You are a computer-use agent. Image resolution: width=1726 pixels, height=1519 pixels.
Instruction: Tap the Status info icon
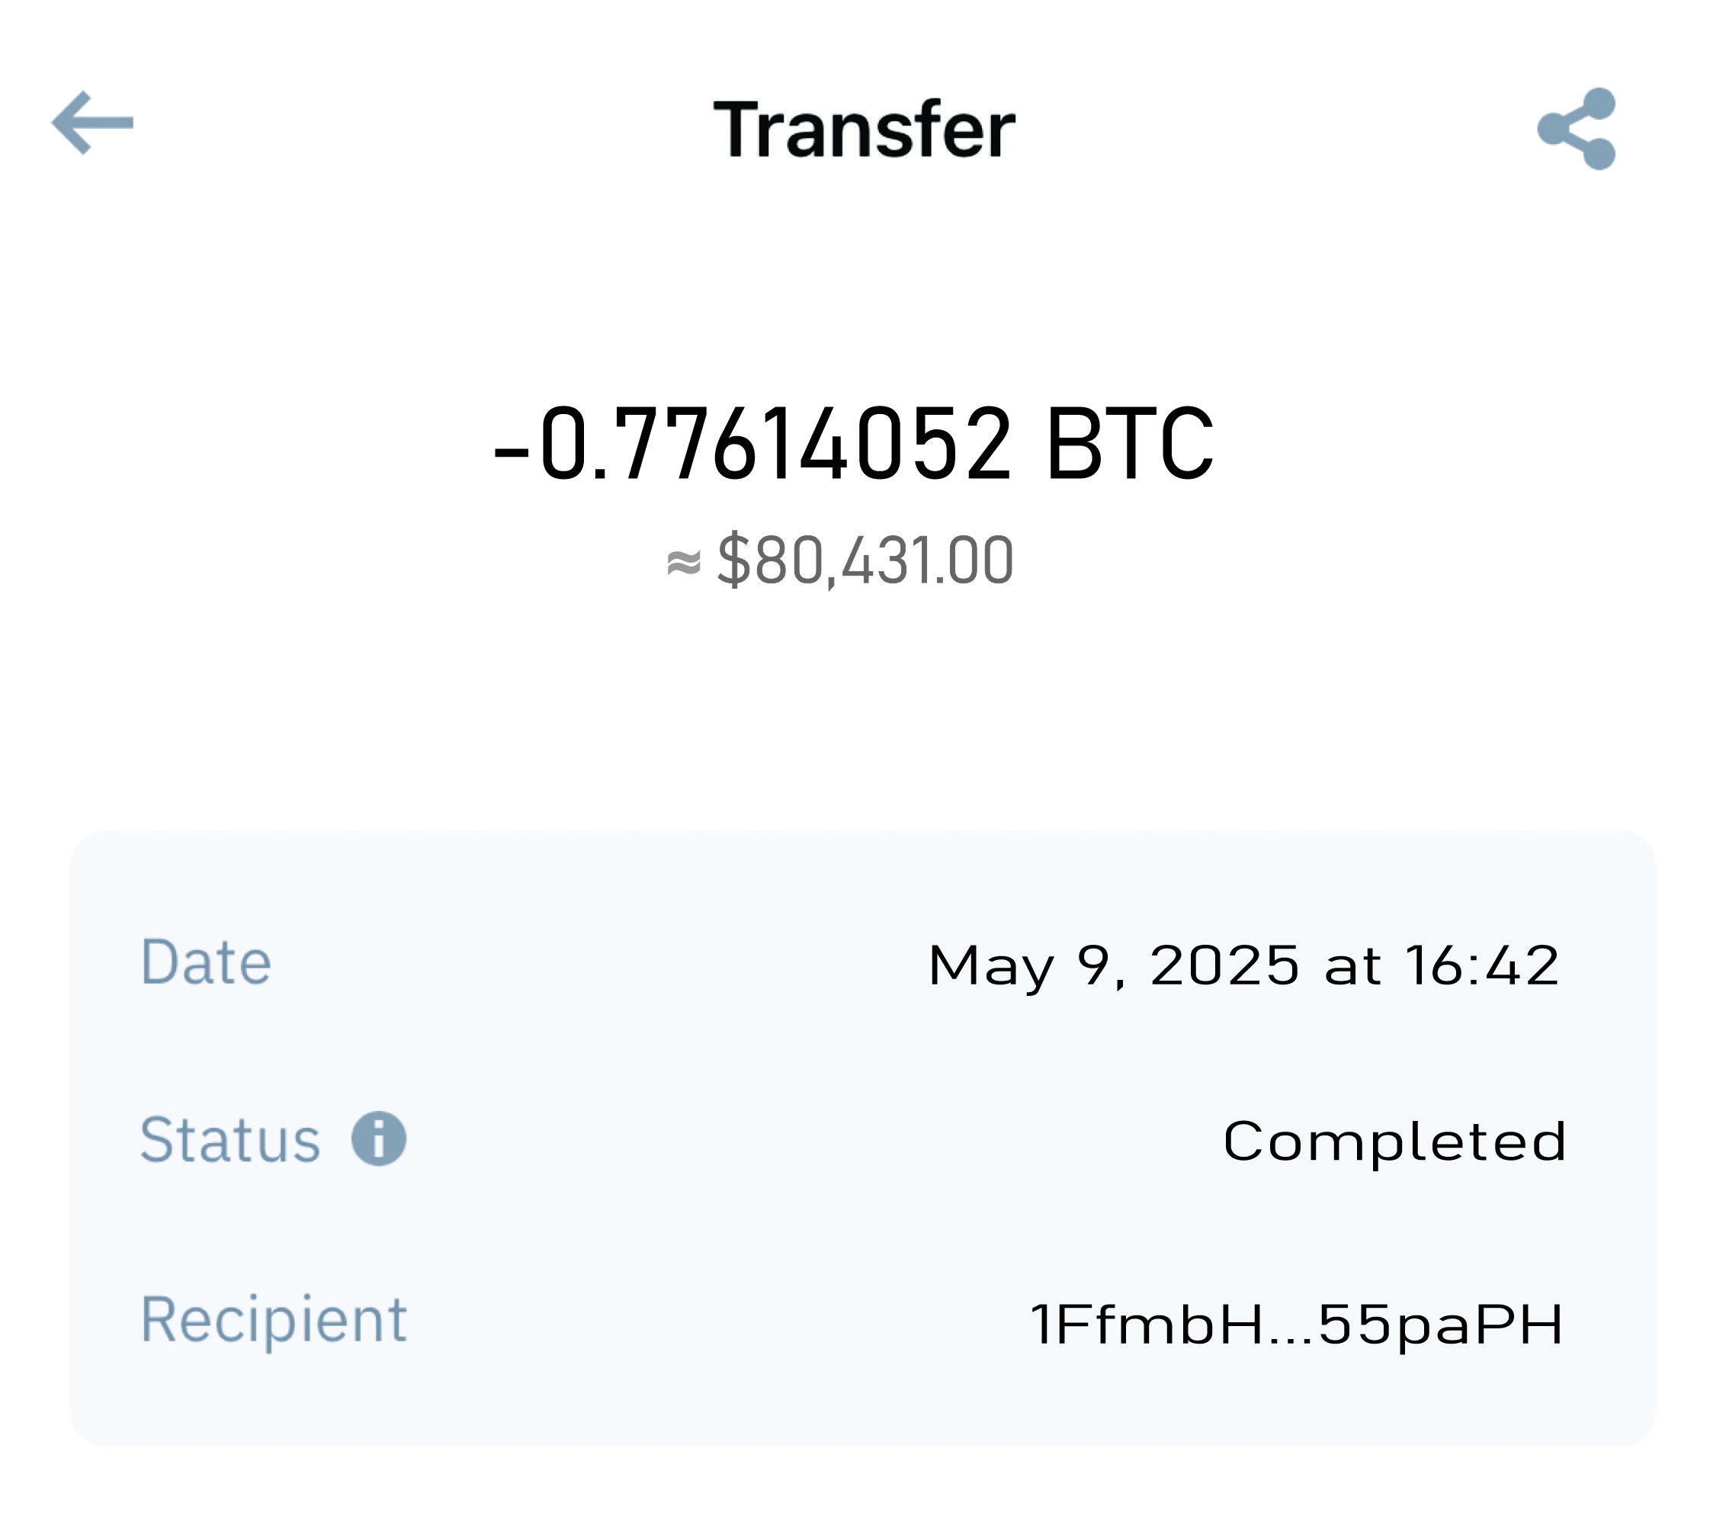[378, 1138]
